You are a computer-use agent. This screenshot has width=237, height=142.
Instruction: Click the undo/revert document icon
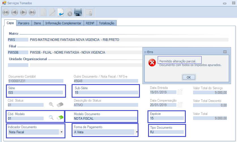(61, 12)
